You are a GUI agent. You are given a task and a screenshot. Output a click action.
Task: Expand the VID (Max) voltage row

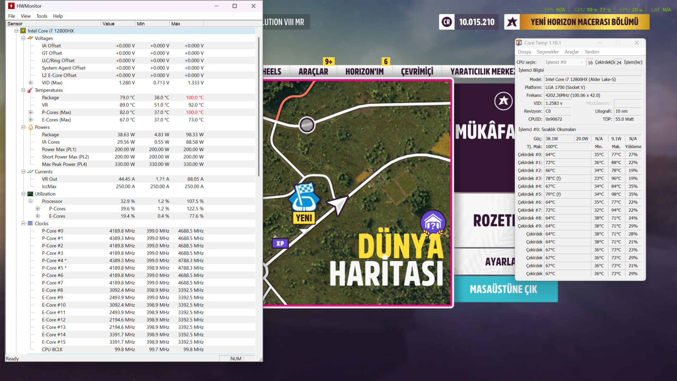click(31, 83)
